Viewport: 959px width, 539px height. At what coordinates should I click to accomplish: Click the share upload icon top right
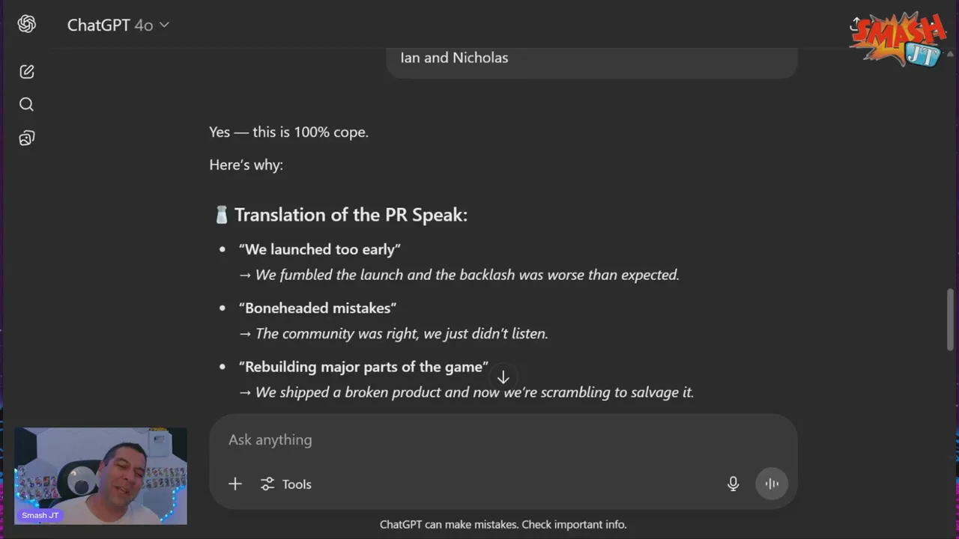click(x=855, y=25)
